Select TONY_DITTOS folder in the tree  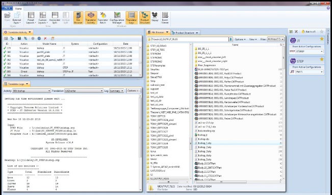[x=158, y=116]
